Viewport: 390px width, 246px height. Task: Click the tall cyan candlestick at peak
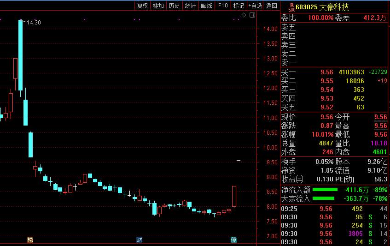click(x=20, y=55)
